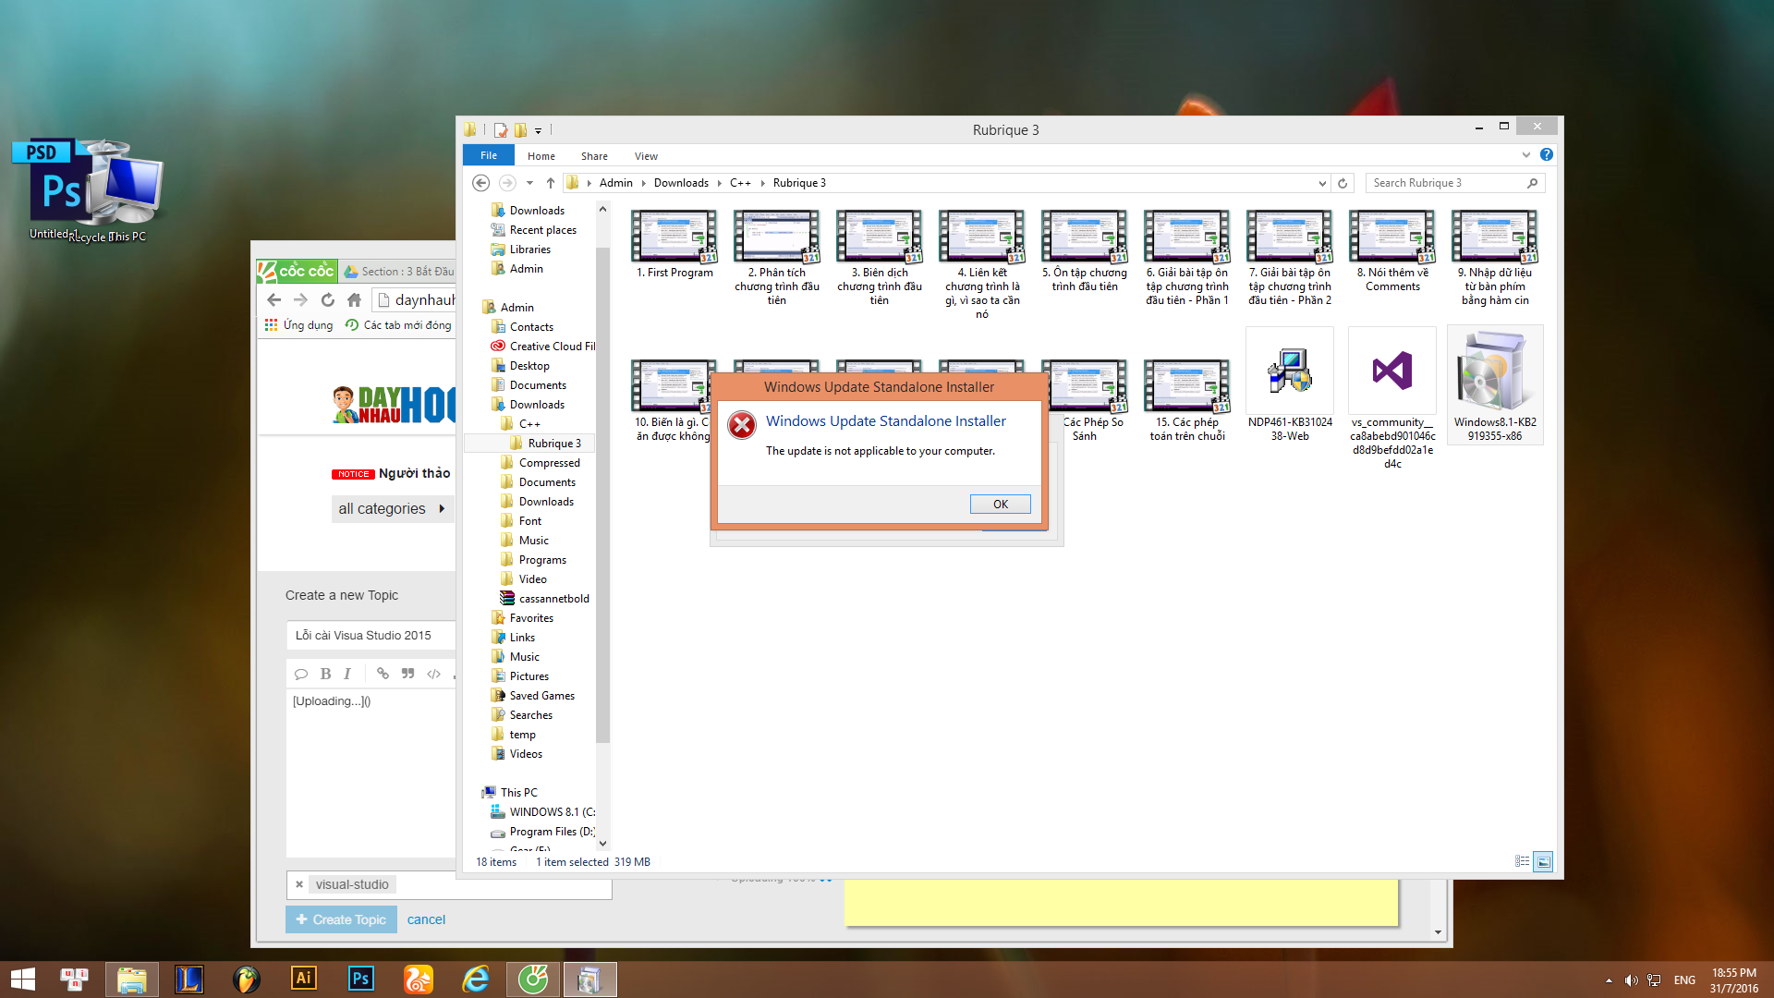1774x998 pixels.
Task: Select the 1. First Program video thumbnail
Action: 674,244
